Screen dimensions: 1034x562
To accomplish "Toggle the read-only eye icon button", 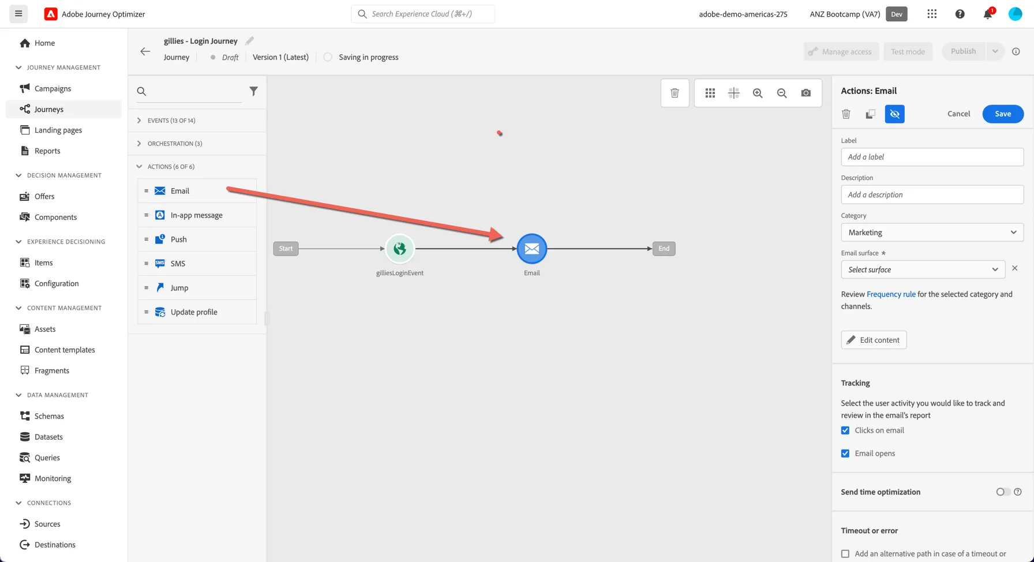I will (894, 114).
